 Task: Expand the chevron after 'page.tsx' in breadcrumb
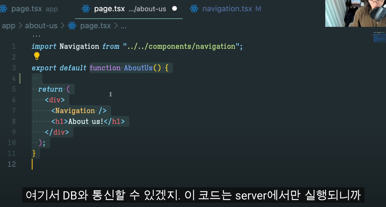coord(116,25)
